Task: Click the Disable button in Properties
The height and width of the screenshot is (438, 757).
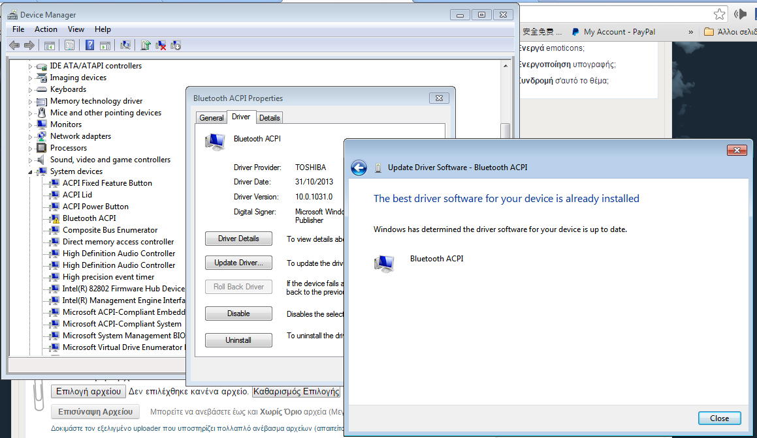Action: (238, 314)
